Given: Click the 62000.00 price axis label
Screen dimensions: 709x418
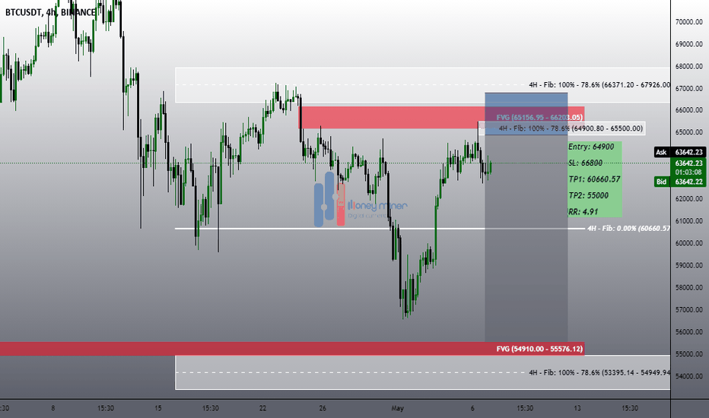Looking at the screenshot, I should coord(688,199).
